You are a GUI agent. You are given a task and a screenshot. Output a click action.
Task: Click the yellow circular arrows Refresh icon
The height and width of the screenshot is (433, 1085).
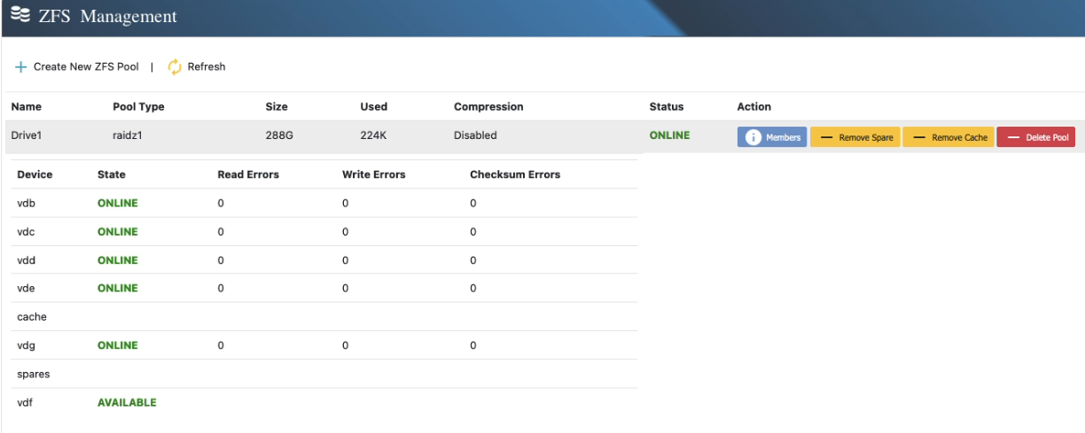(175, 67)
